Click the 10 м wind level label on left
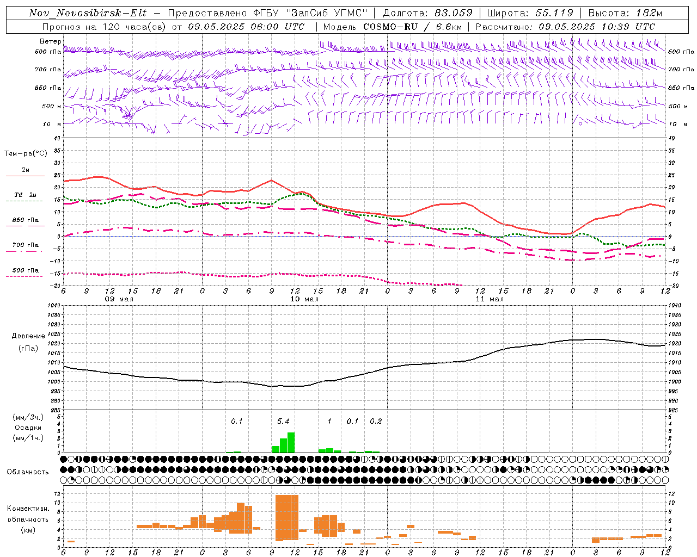The width and height of the screenshot is (697, 557). (x=53, y=124)
